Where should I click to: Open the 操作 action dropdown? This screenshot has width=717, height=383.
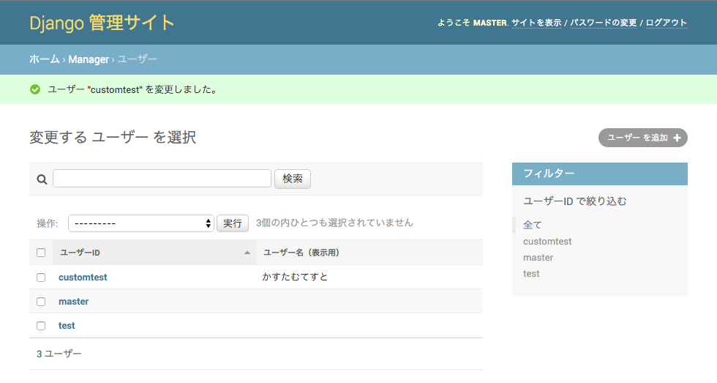tap(140, 223)
